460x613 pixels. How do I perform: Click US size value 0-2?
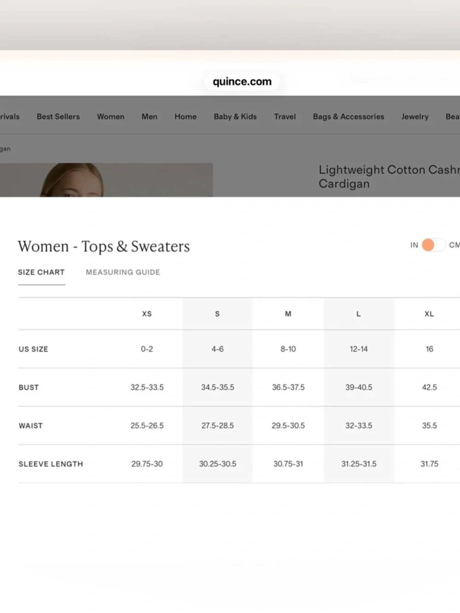coord(147,349)
